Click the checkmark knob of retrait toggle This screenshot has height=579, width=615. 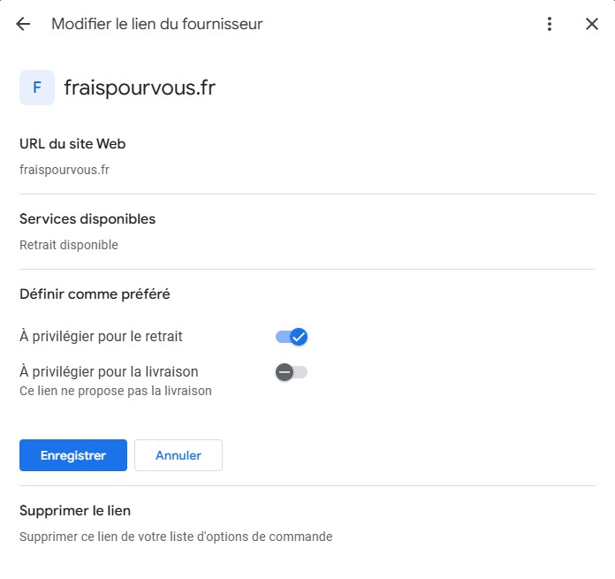[299, 337]
